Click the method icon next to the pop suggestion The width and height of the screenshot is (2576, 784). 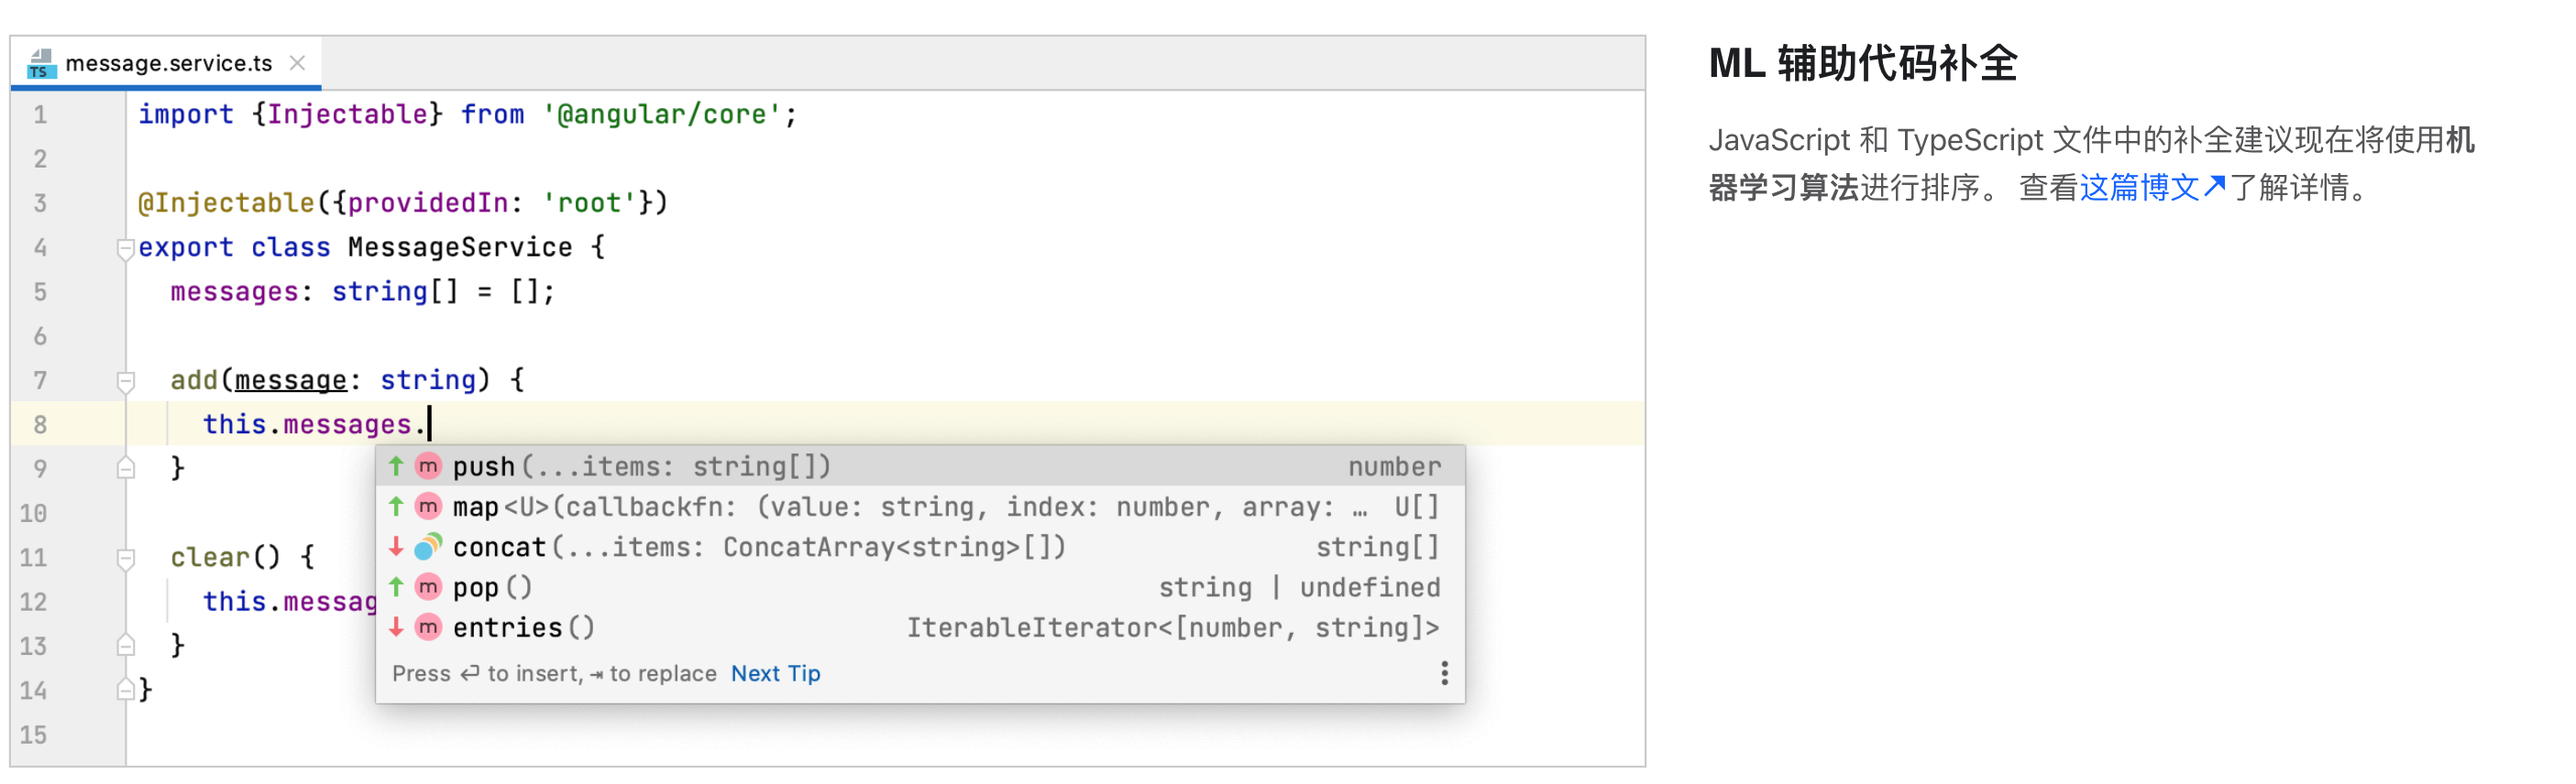[x=427, y=587]
